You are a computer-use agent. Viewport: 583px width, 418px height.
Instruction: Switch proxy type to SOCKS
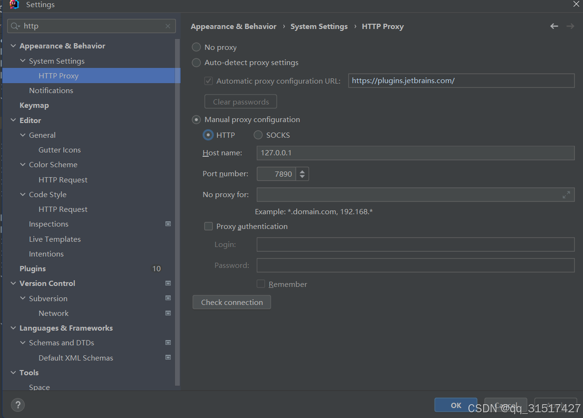(258, 135)
